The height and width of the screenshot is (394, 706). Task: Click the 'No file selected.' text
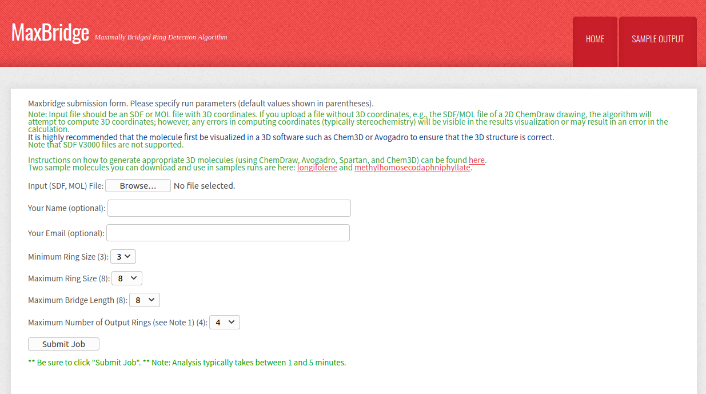204,186
